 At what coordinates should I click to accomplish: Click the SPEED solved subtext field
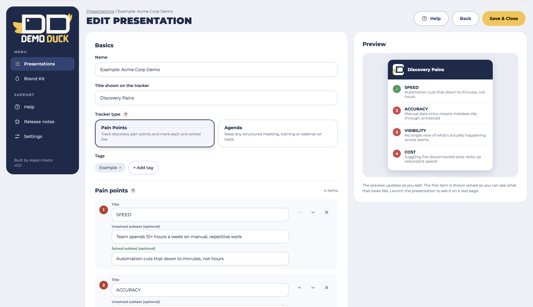pos(200,259)
